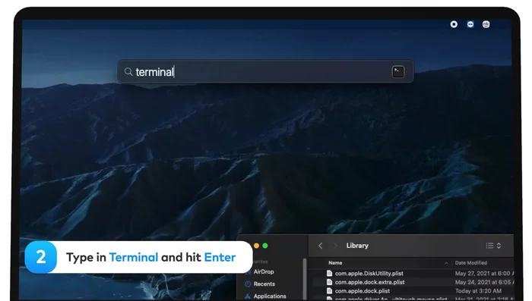This screenshot has height=301, width=532.
Task: Zoom the Finder window with green button
Action: coord(265,246)
